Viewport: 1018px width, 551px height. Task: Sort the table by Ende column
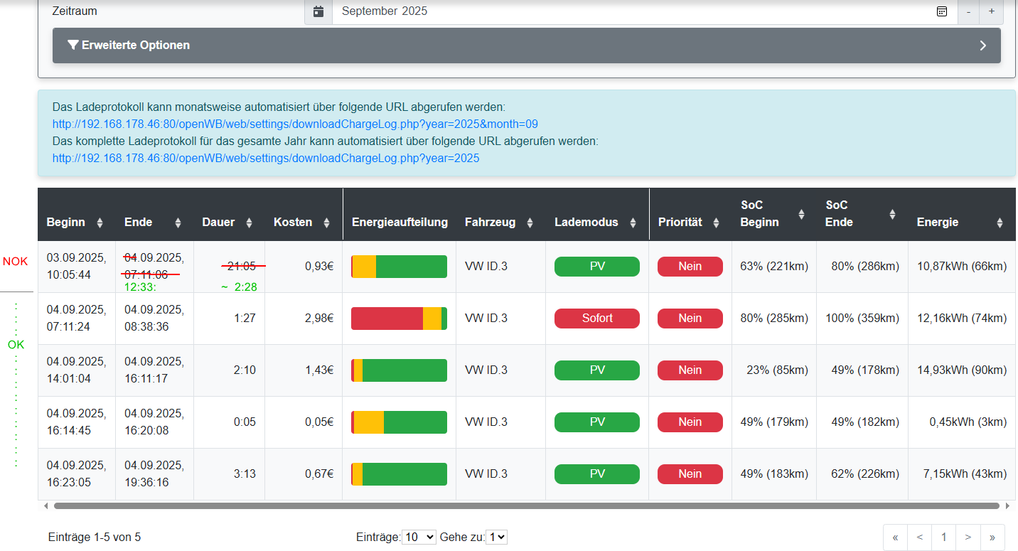(178, 223)
